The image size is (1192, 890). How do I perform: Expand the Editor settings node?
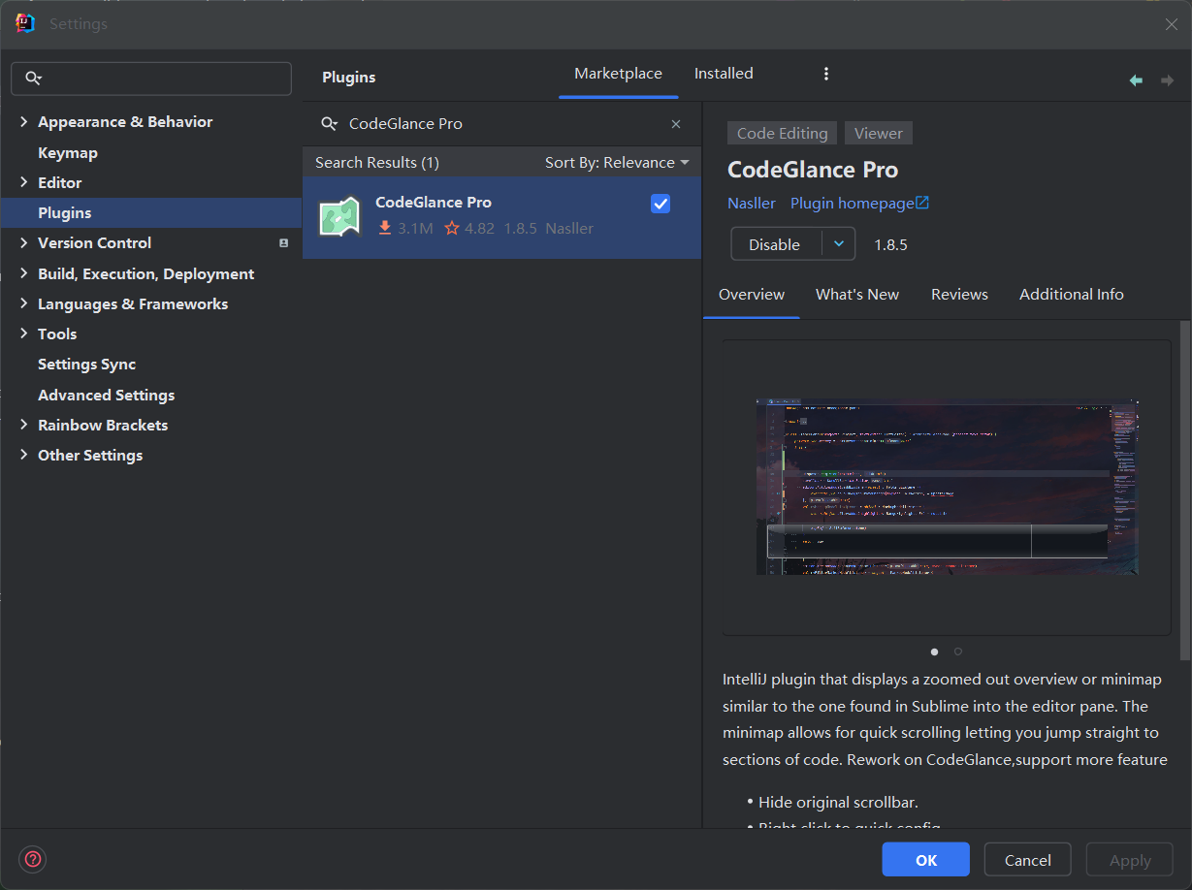tap(24, 182)
